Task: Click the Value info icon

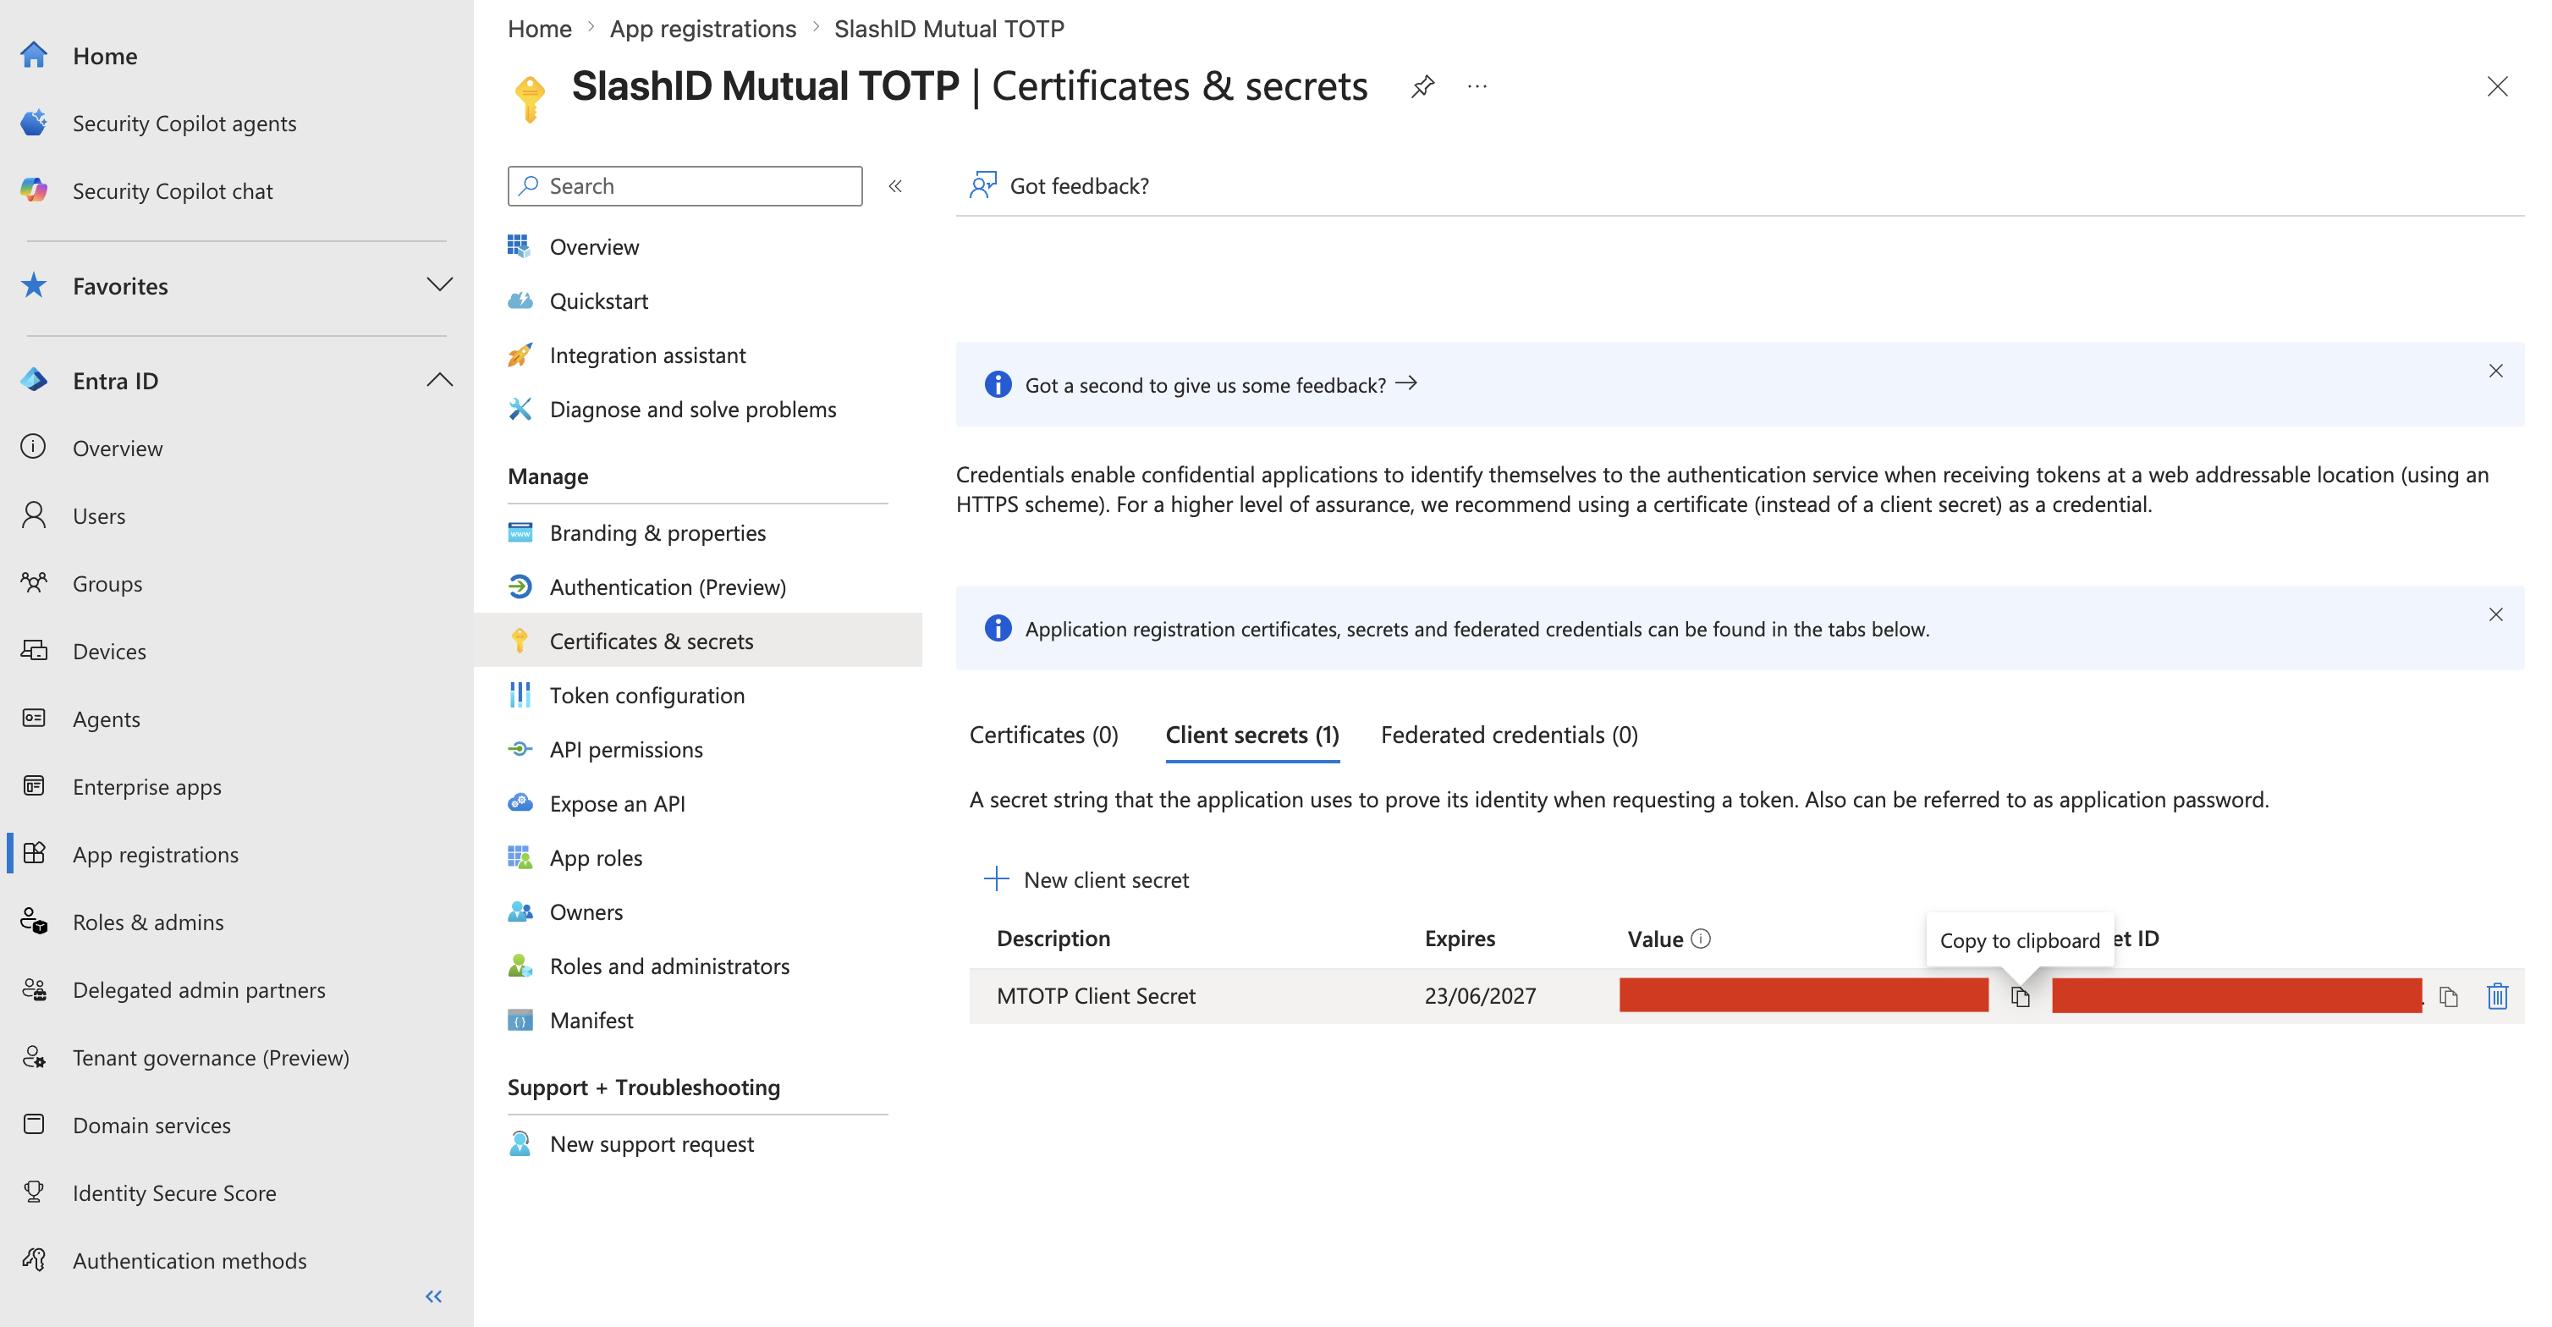Action: 1701,938
